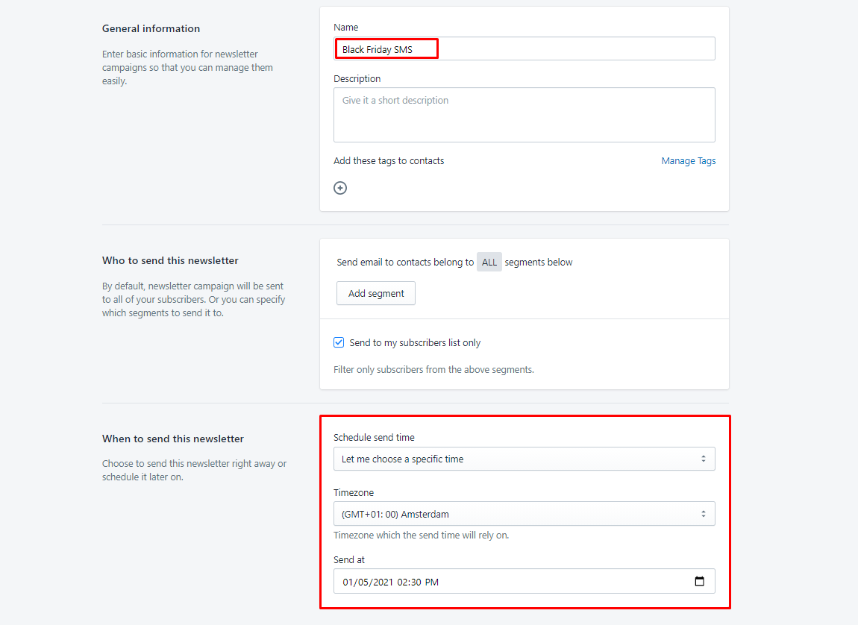Select the PM indicator in Send at field
Image resolution: width=858 pixels, height=625 pixels.
click(432, 582)
